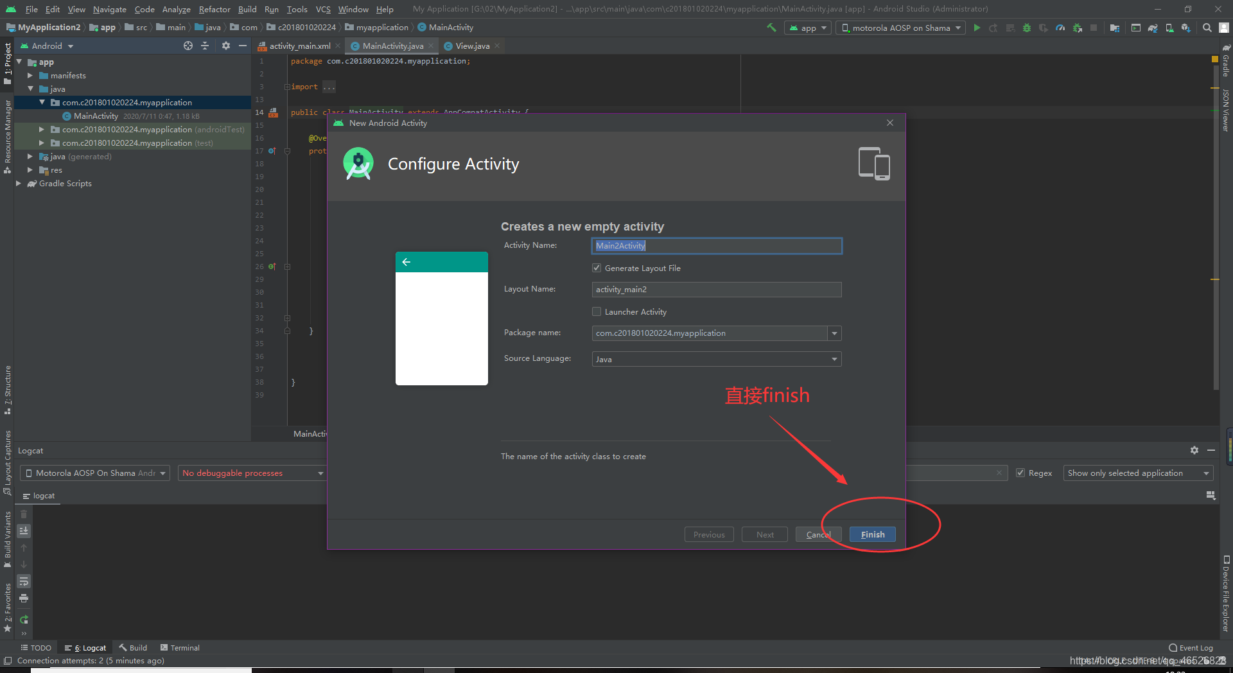Uncheck Generate Layout File checkbox
This screenshot has width=1233, height=673.
pyautogui.click(x=597, y=268)
